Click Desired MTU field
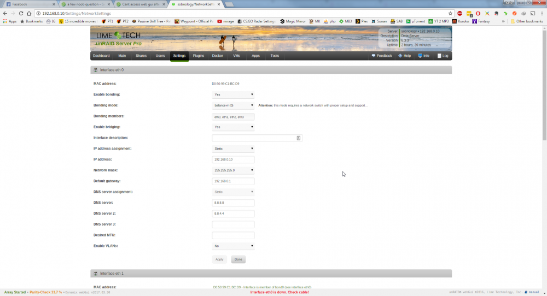 pyautogui.click(x=233, y=235)
